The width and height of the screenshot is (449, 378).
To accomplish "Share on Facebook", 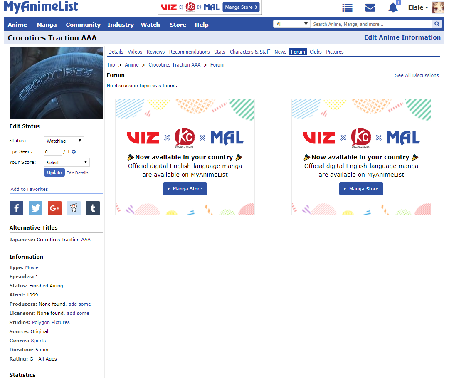I will tap(16, 208).
